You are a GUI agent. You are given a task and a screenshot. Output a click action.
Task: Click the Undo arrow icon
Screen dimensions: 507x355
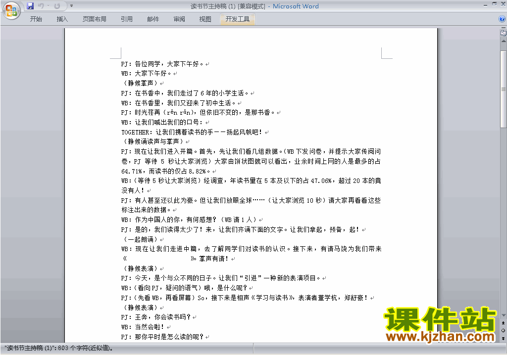pos(41,6)
